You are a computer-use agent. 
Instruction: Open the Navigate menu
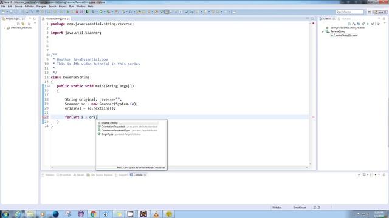pos(41,7)
